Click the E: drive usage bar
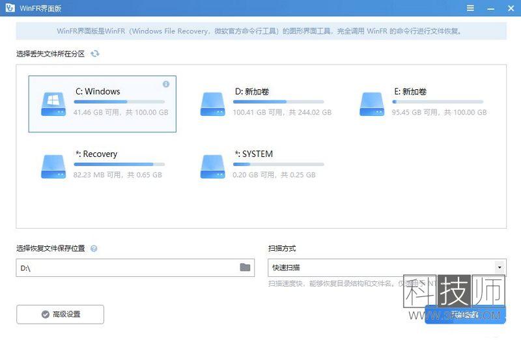The image size is (521, 340). tap(438, 102)
